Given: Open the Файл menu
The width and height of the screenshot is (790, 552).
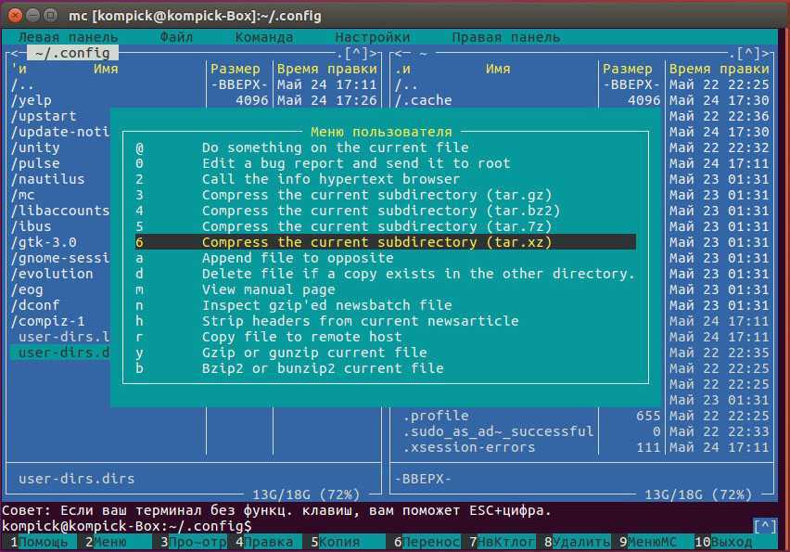Looking at the screenshot, I should [x=176, y=38].
